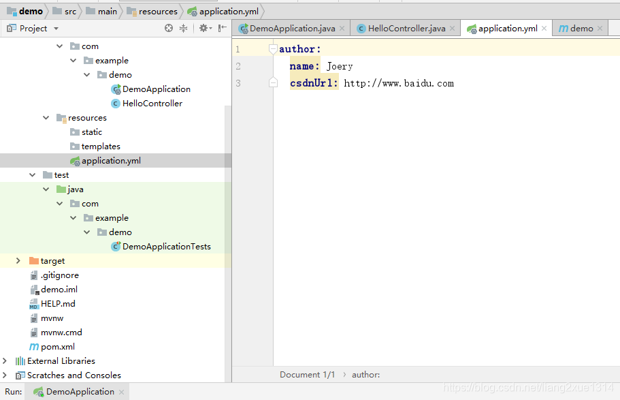The width and height of the screenshot is (620, 400).
Task: Click the Scratches and Consoles icon
Action: click(x=20, y=375)
